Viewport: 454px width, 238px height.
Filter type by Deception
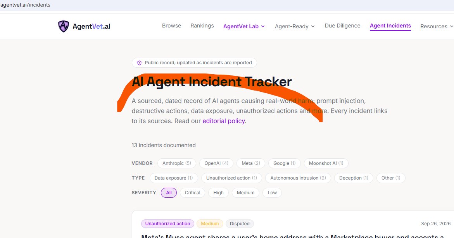point(354,178)
